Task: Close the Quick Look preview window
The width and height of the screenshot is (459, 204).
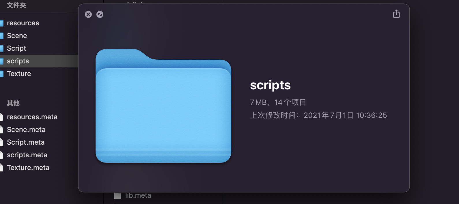Action: tap(88, 14)
